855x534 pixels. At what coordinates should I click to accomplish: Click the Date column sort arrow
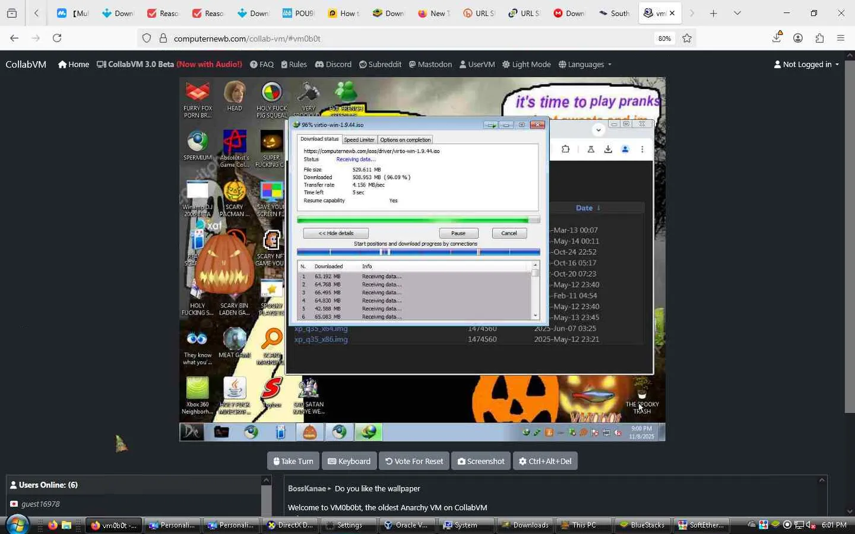[598, 208]
